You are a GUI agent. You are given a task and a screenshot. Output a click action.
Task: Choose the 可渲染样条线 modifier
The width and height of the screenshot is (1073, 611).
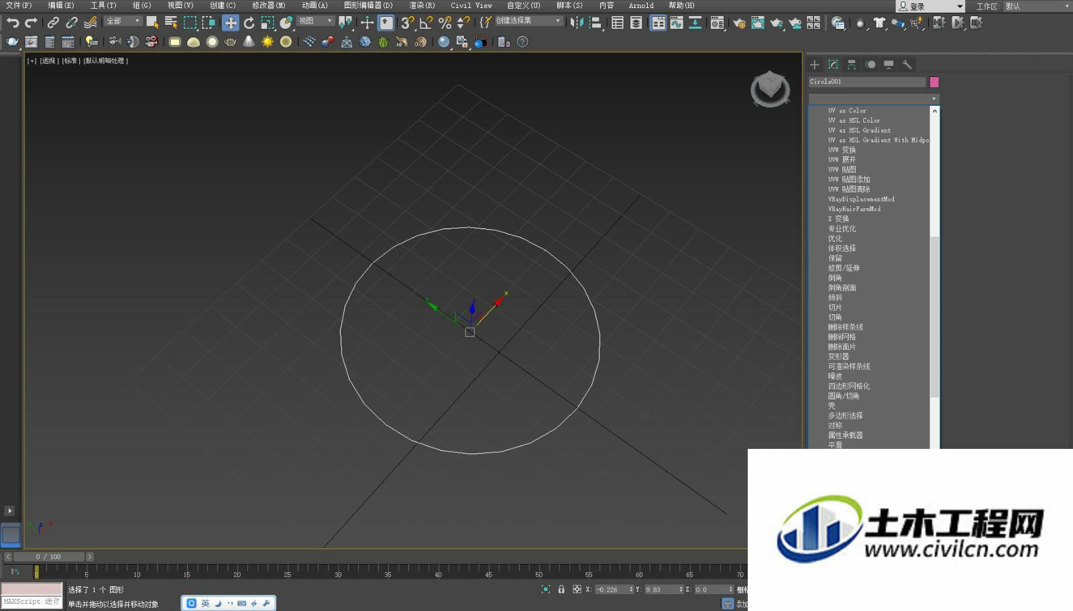[x=849, y=366]
